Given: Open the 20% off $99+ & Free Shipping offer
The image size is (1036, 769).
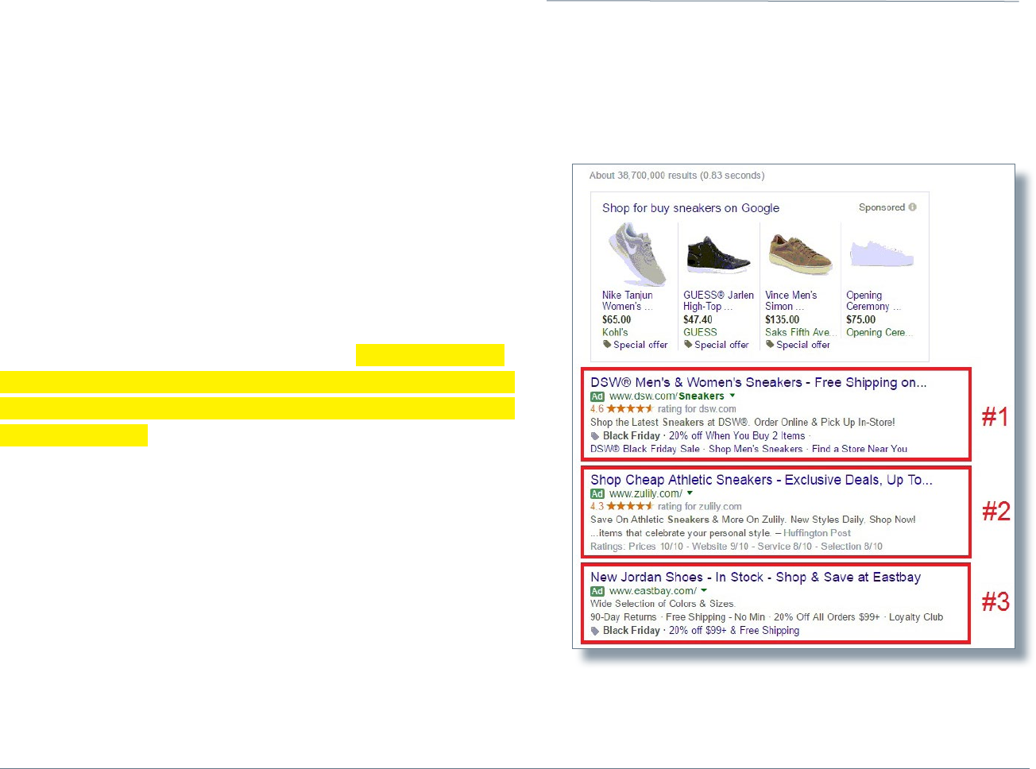Looking at the screenshot, I should [734, 630].
